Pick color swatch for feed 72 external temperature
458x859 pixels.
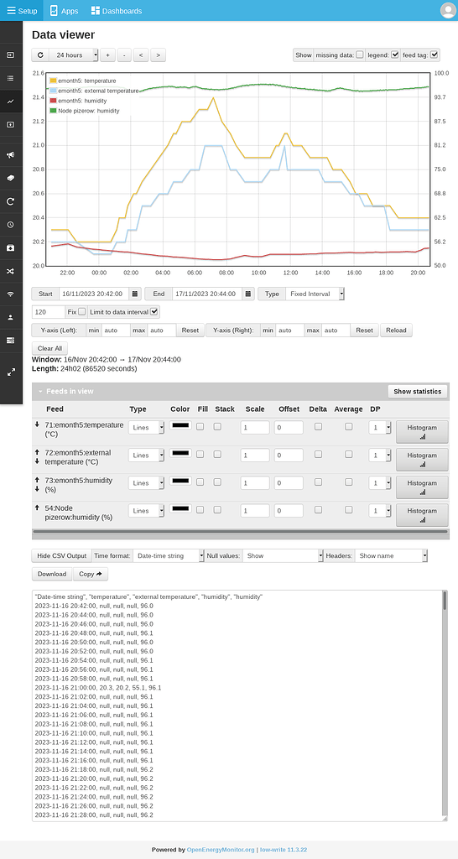click(181, 453)
